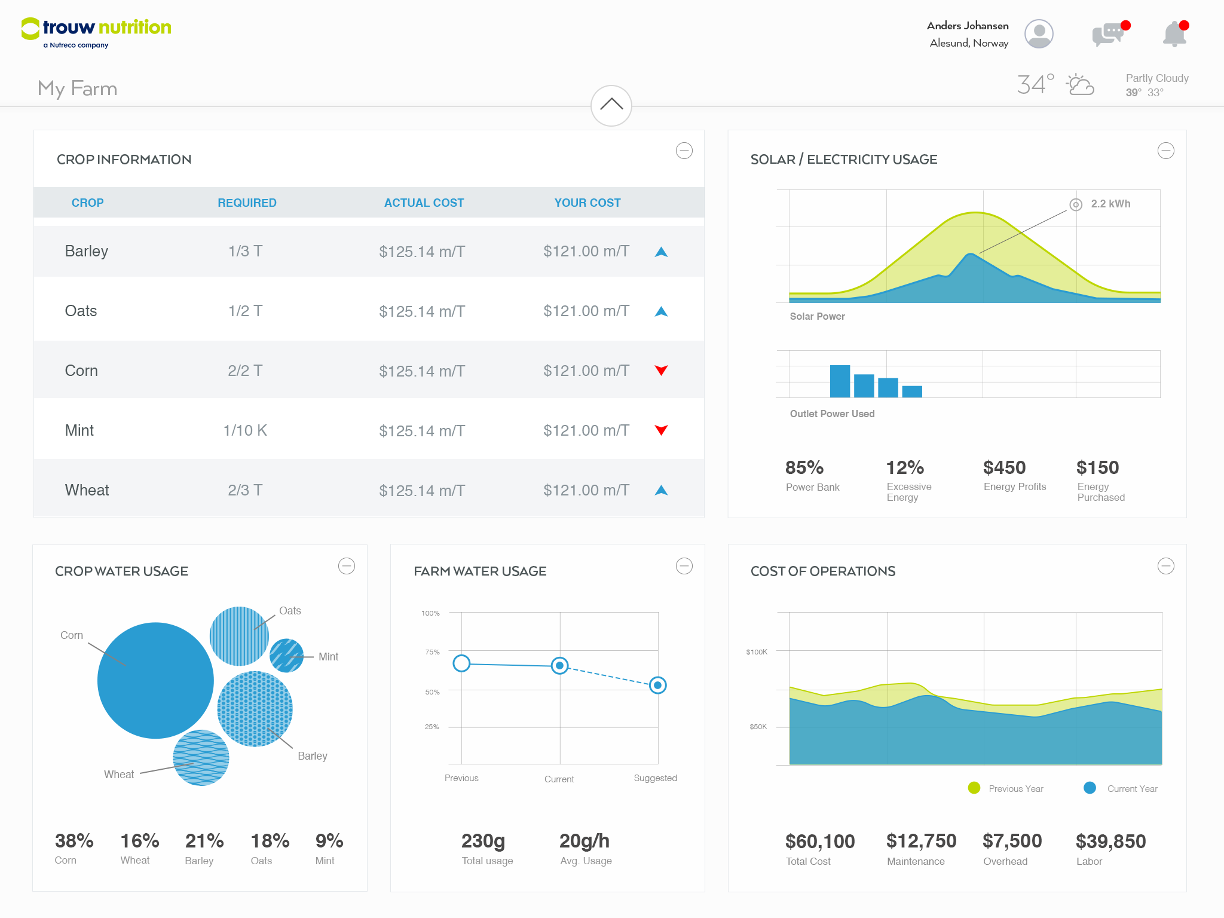This screenshot has height=918, width=1224.
Task: Click the Barley required amount 1/3 T
Action: click(245, 251)
